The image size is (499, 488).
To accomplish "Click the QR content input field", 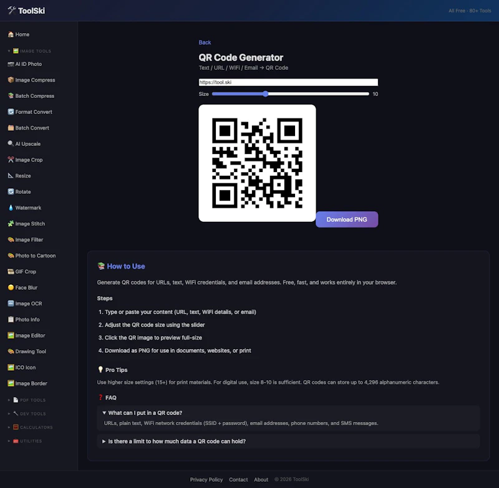I will coord(288,82).
